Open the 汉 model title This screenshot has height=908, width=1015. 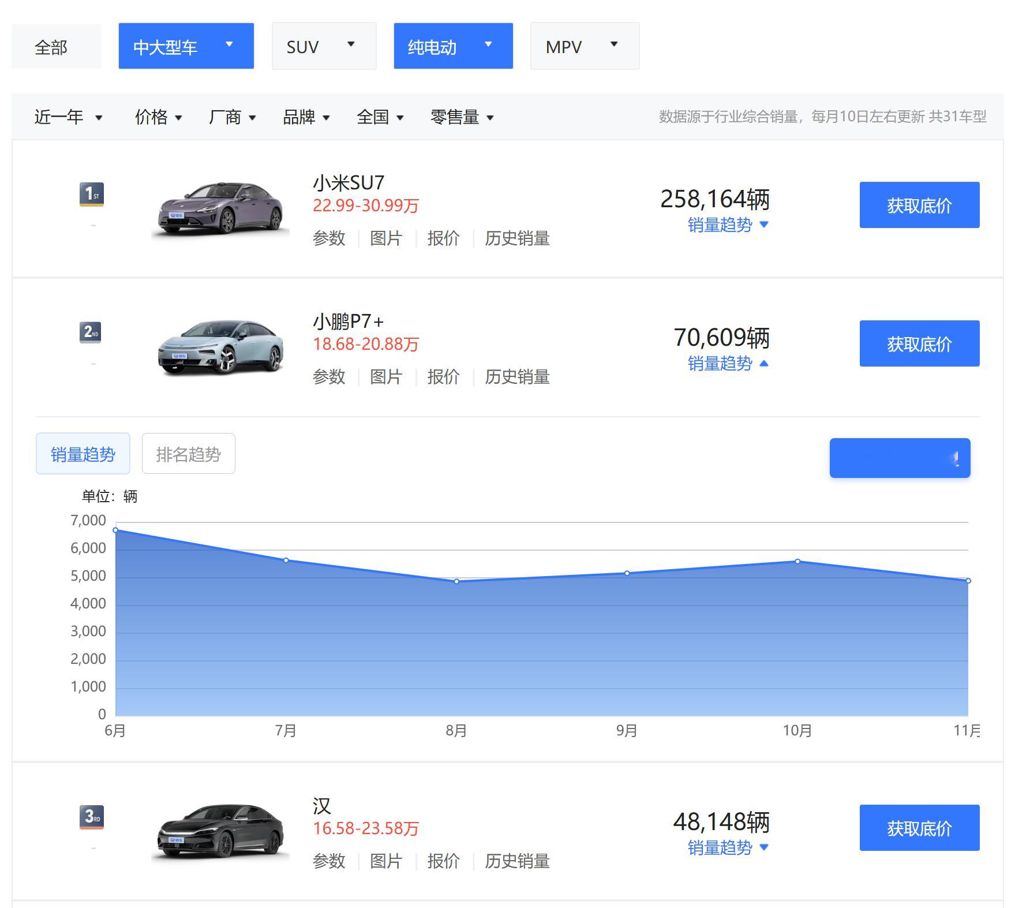322,806
